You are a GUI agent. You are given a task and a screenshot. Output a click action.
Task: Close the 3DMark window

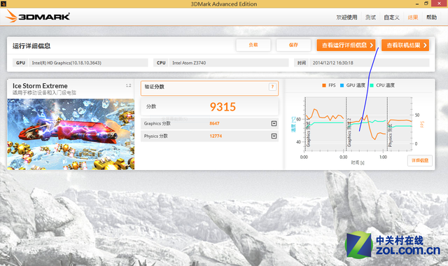click(440, 3)
